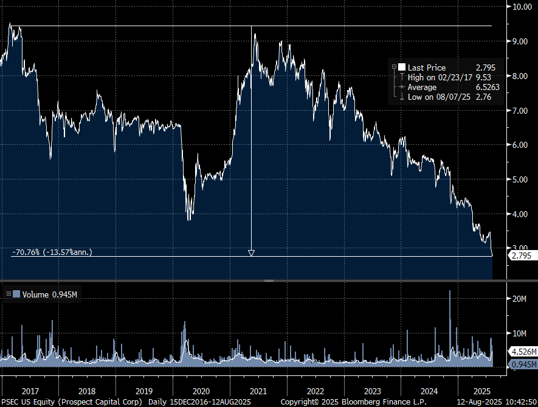Click the Low marker icon in legend
The height and width of the screenshot is (407, 538).
point(402,97)
